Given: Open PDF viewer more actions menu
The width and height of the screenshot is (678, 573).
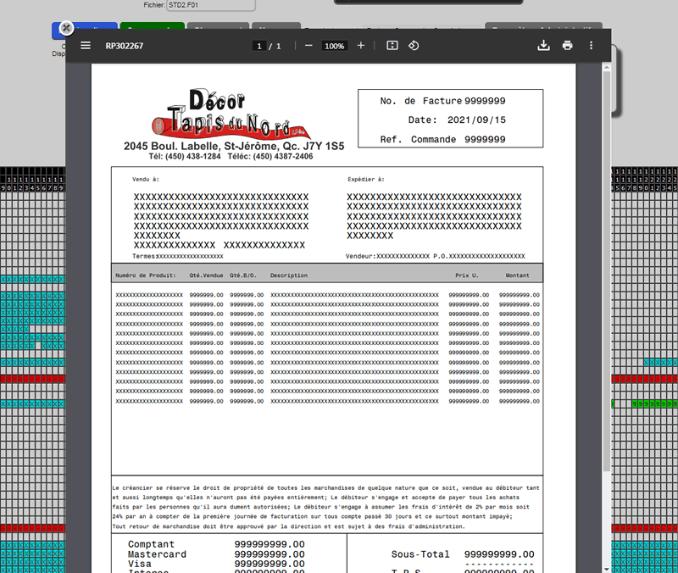Looking at the screenshot, I should (x=591, y=46).
